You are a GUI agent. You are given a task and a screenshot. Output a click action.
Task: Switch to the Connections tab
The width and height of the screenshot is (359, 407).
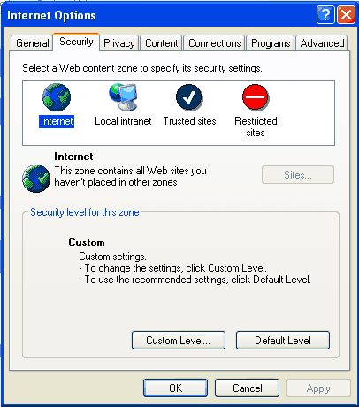click(x=215, y=43)
